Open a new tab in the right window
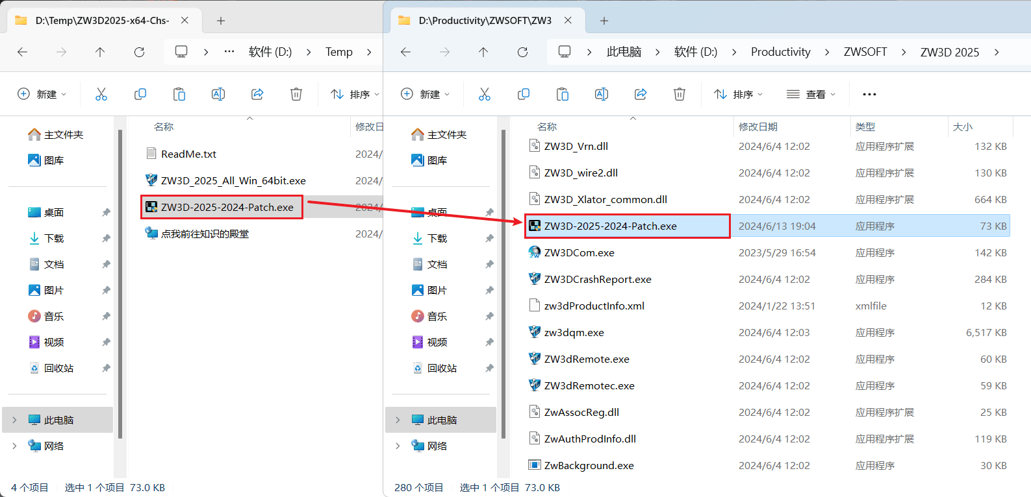 604,21
